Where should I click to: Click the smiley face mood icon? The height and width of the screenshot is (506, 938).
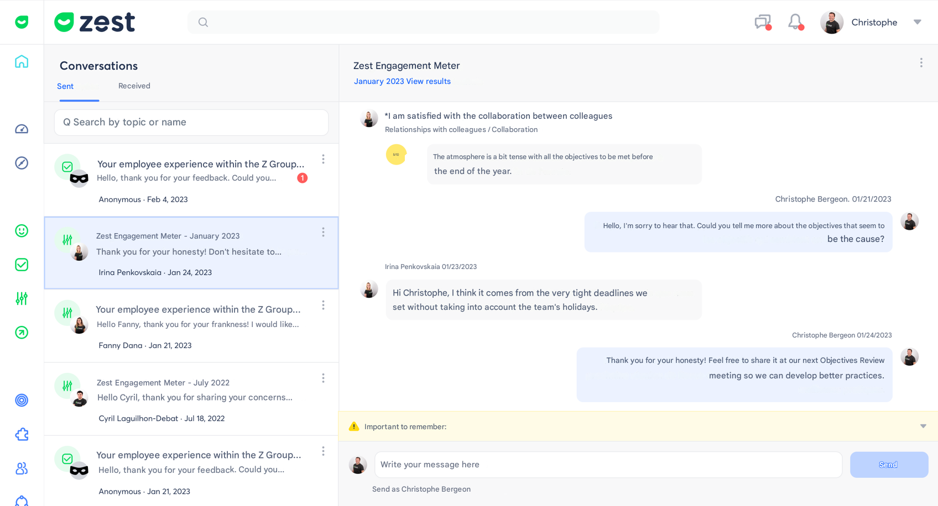point(22,231)
